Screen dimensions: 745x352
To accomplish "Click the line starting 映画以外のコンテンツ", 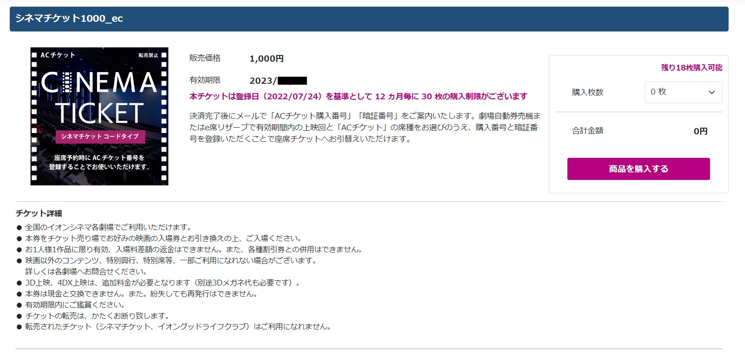I will (x=171, y=261).
